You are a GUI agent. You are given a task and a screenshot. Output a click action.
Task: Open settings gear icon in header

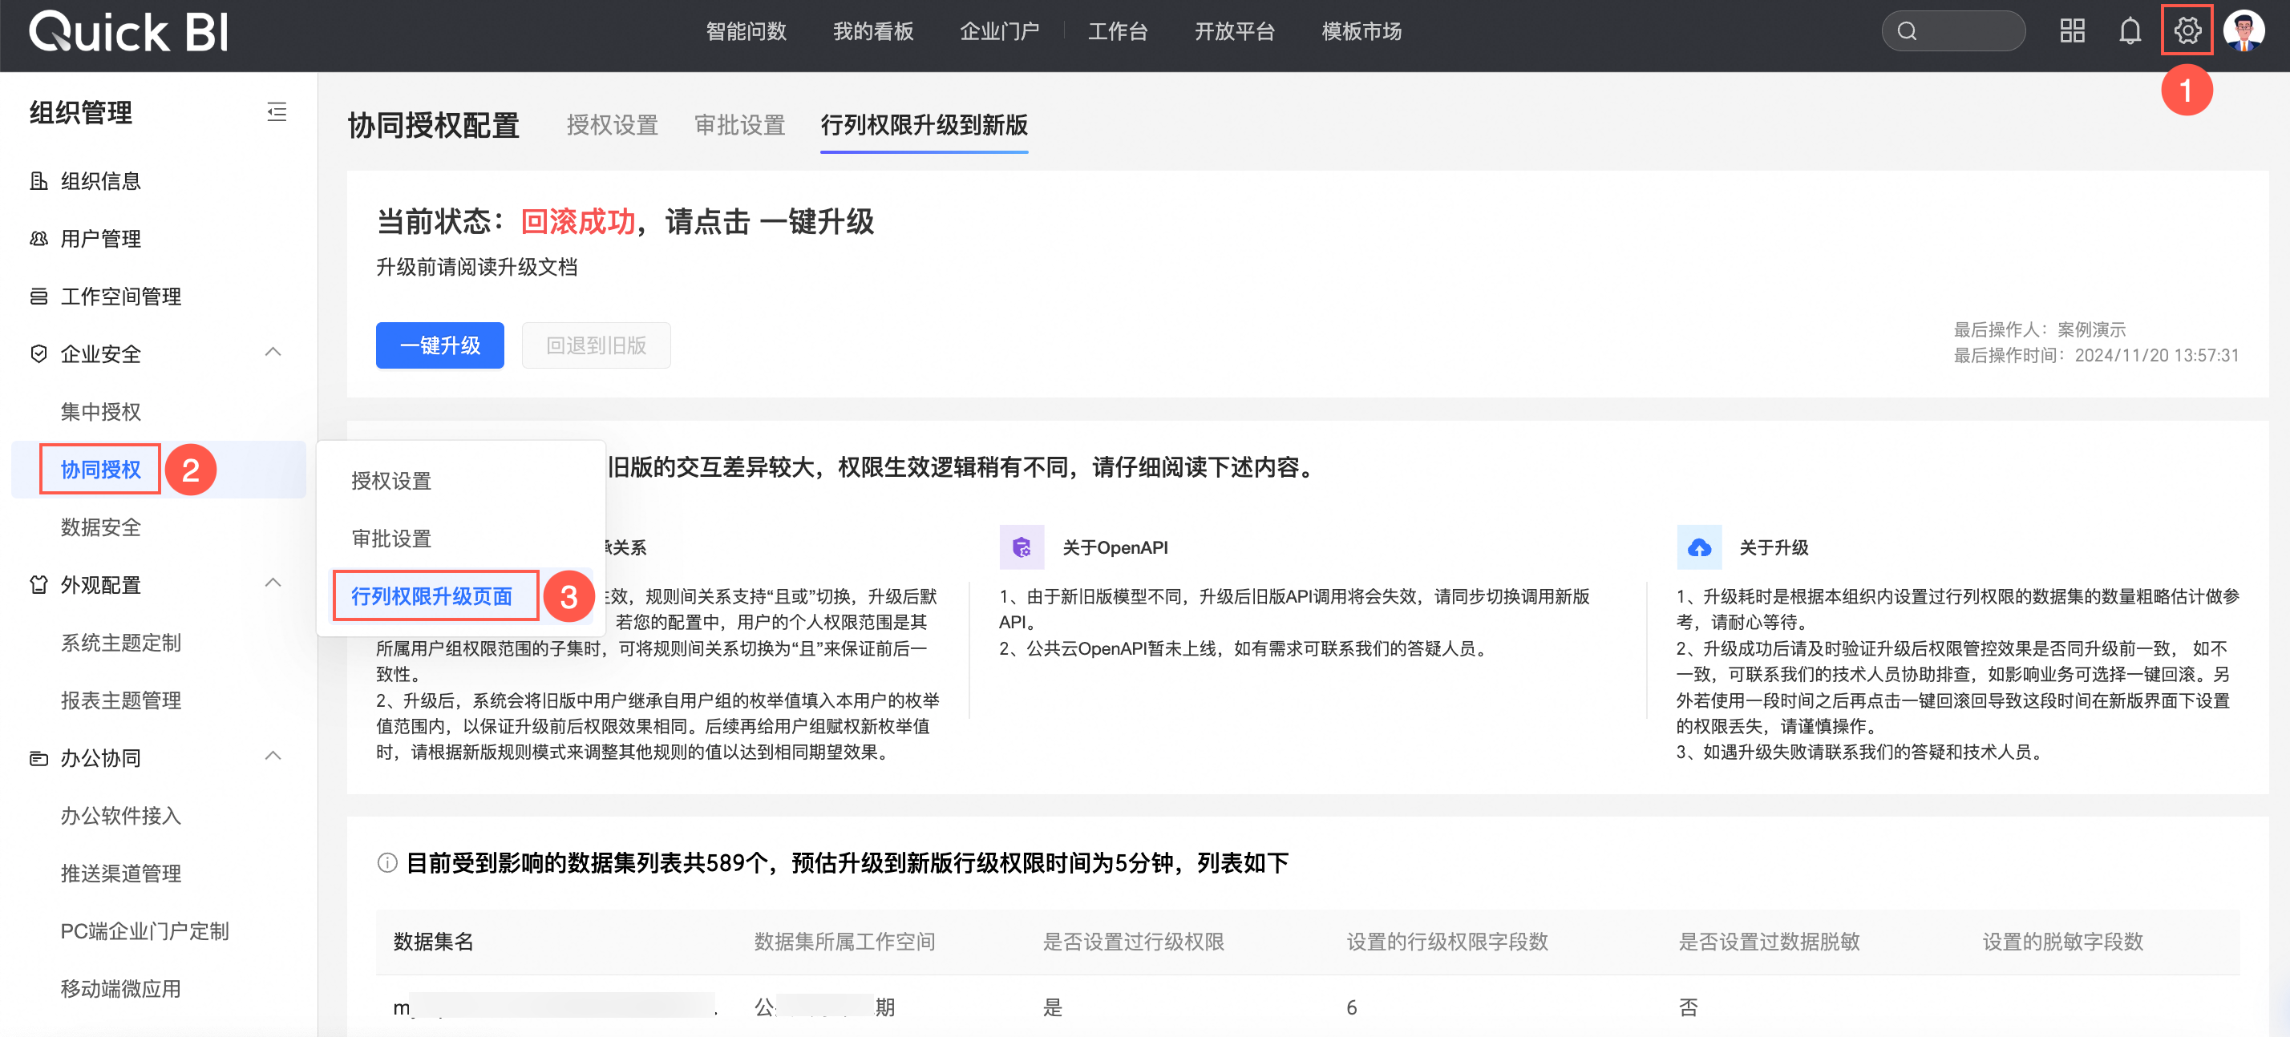pyautogui.click(x=2186, y=31)
